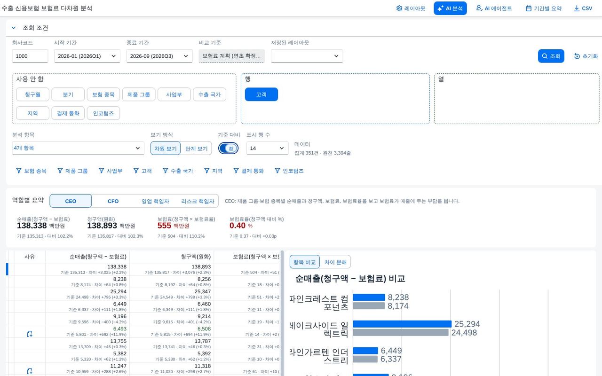
Task: Switch to the 리스크 책임자 tab
Action: (198, 201)
